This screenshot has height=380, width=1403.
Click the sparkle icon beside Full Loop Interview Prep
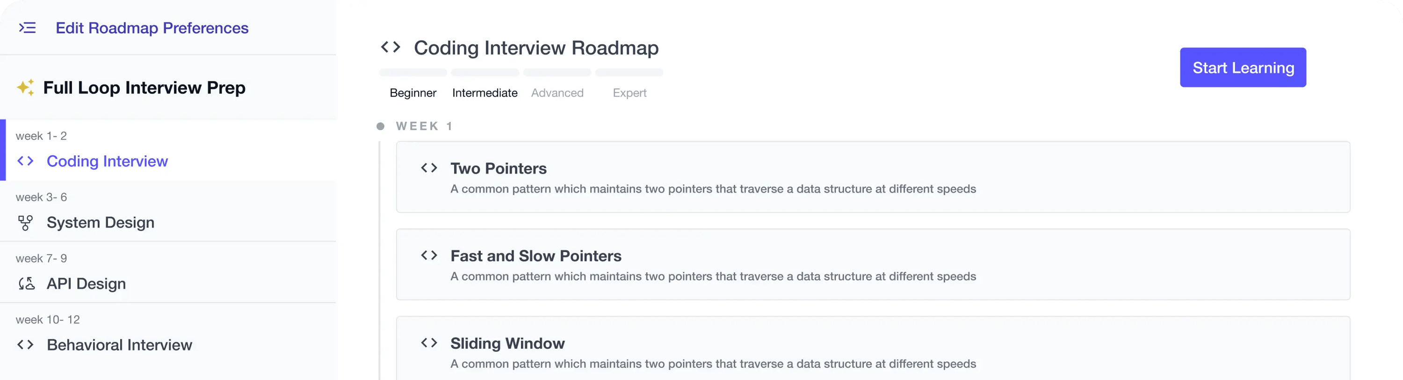pyautogui.click(x=25, y=87)
